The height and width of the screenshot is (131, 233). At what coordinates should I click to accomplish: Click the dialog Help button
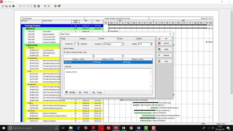click(x=165, y=61)
